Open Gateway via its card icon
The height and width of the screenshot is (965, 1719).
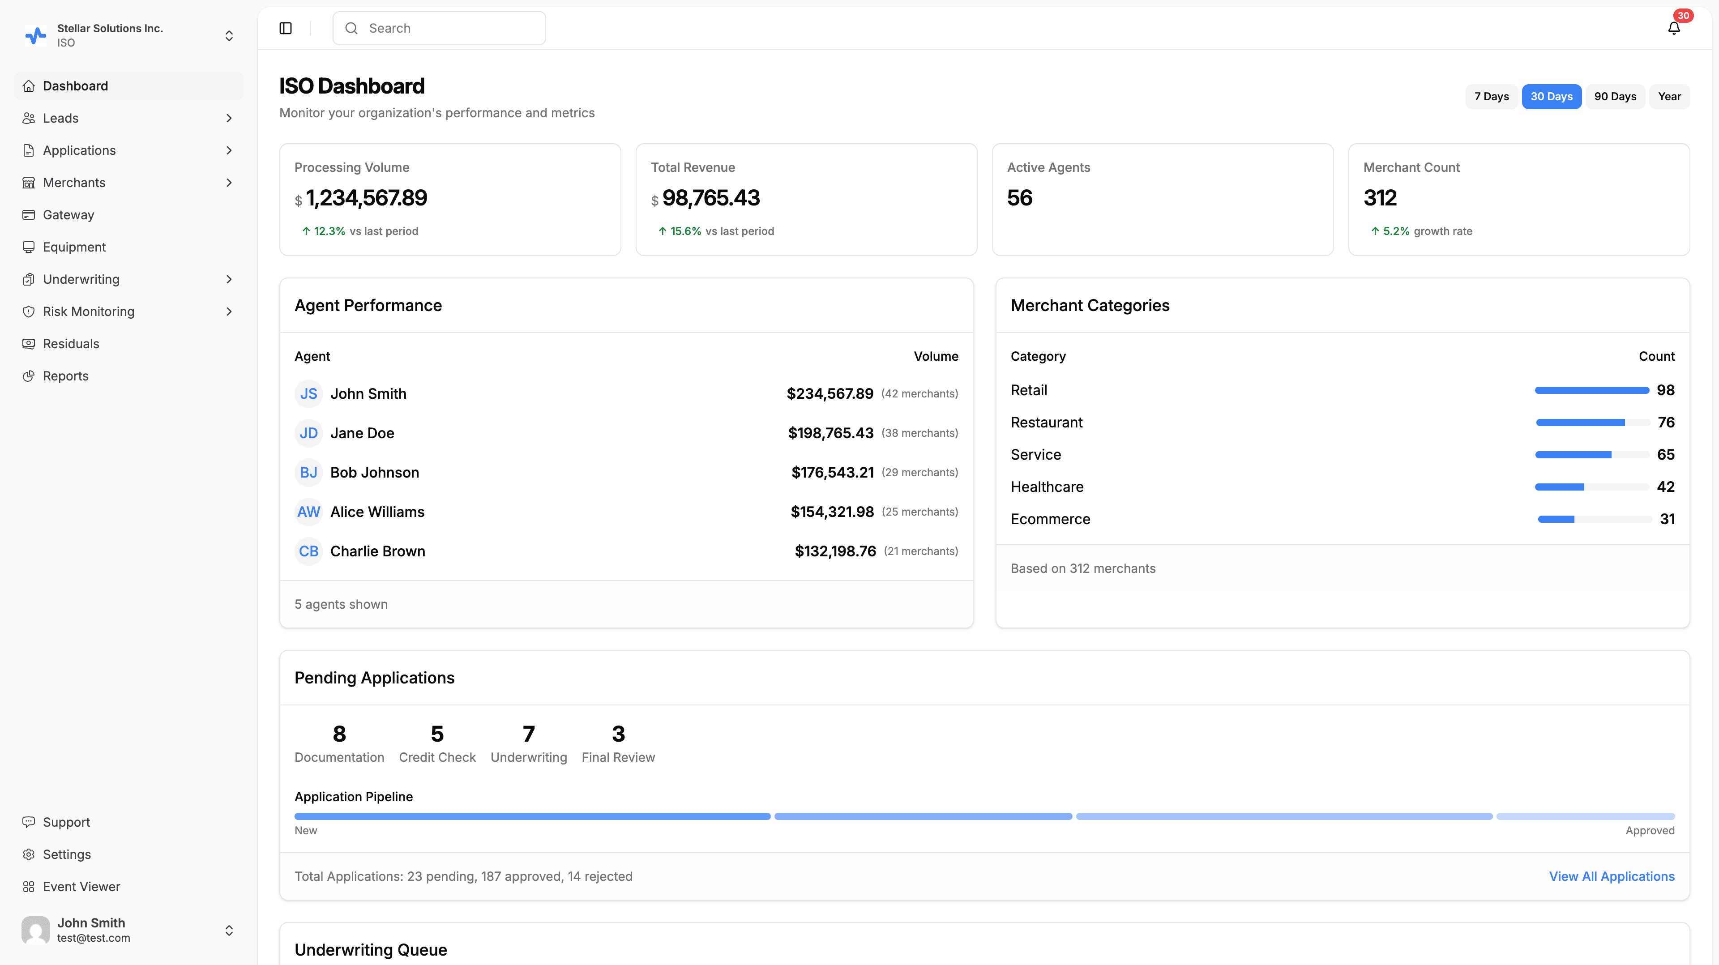(x=28, y=215)
